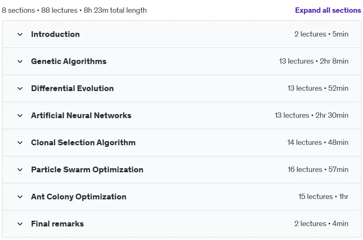The image size is (363, 240).
Task: Expand the Ant Colony Optimization chevron
Action: pyautogui.click(x=20, y=197)
